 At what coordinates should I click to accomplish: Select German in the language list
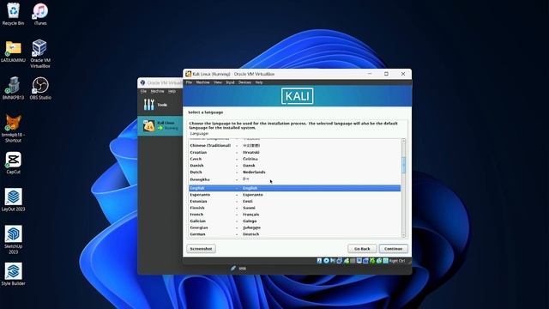294,234
